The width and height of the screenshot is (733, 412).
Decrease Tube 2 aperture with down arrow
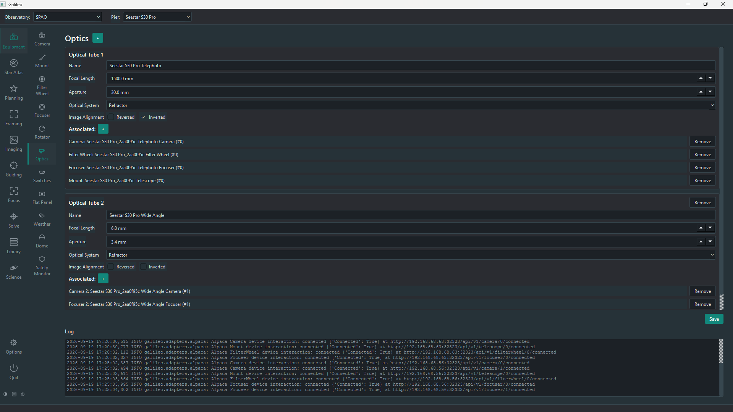[x=710, y=241]
